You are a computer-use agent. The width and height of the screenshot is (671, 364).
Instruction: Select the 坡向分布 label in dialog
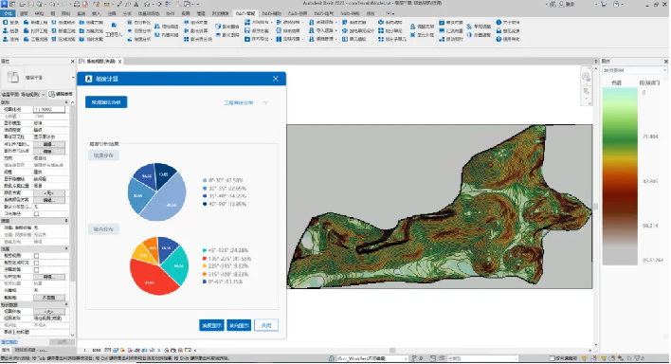103,229
